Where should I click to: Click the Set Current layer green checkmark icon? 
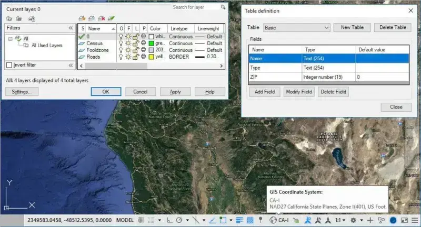tap(112, 18)
